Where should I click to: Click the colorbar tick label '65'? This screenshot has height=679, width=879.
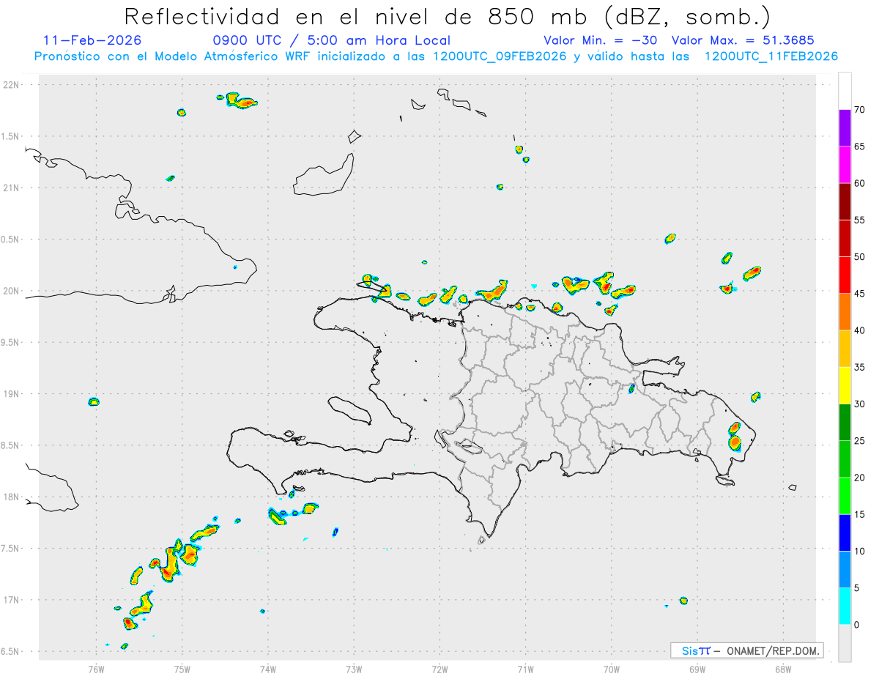[x=860, y=146]
